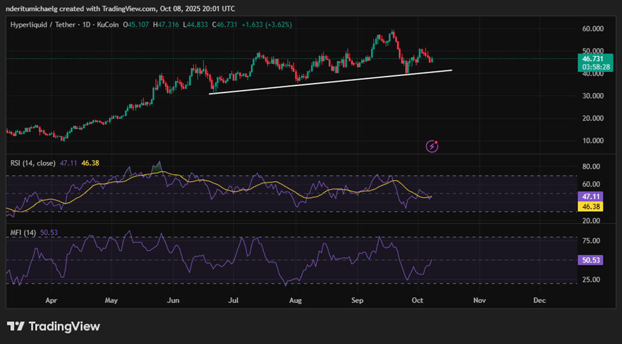This screenshot has height=344, width=622.
Task: Click the Apr label on time axis
Action: point(52,299)
